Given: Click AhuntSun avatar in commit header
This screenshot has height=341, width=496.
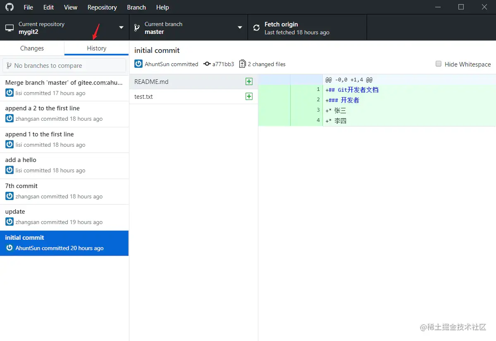Looking at the screenshot, I should click(138, 64).
